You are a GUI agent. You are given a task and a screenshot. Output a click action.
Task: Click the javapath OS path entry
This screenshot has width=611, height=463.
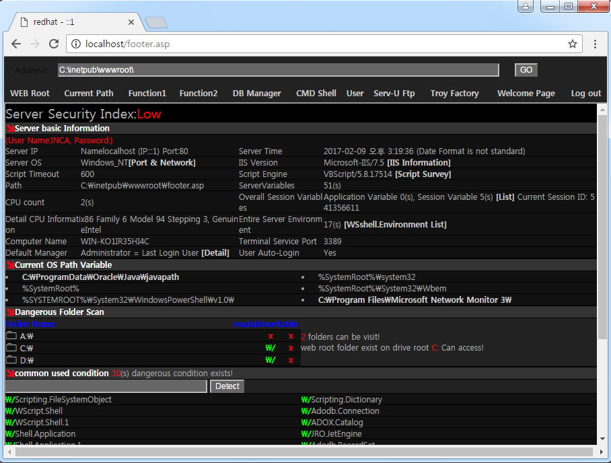pos(100,277)
